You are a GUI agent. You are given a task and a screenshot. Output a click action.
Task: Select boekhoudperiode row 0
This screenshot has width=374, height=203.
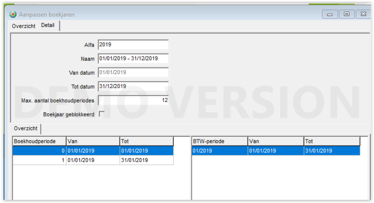pos(93,151)
